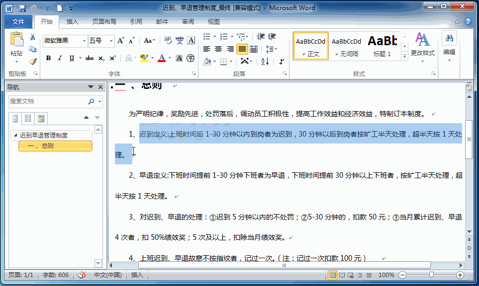Switch to Web Layout view icon

pyautogui.click(x=350, y=275)
